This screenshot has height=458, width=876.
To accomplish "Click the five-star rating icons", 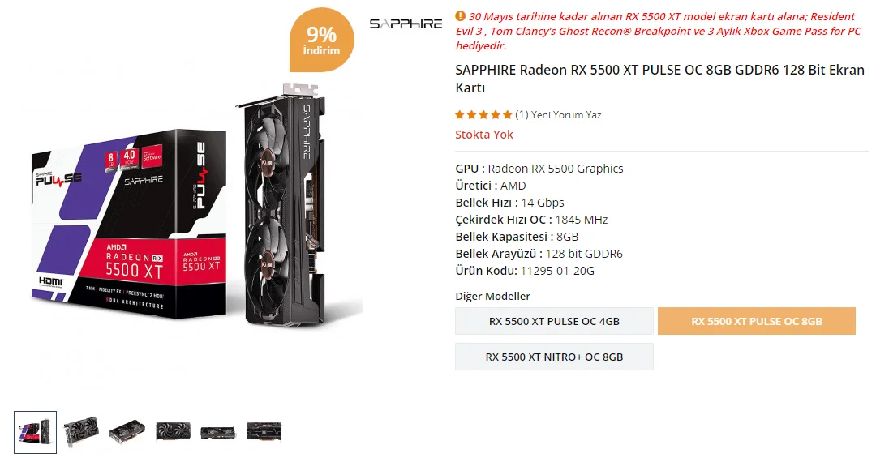I will click(x=483, y=115).
